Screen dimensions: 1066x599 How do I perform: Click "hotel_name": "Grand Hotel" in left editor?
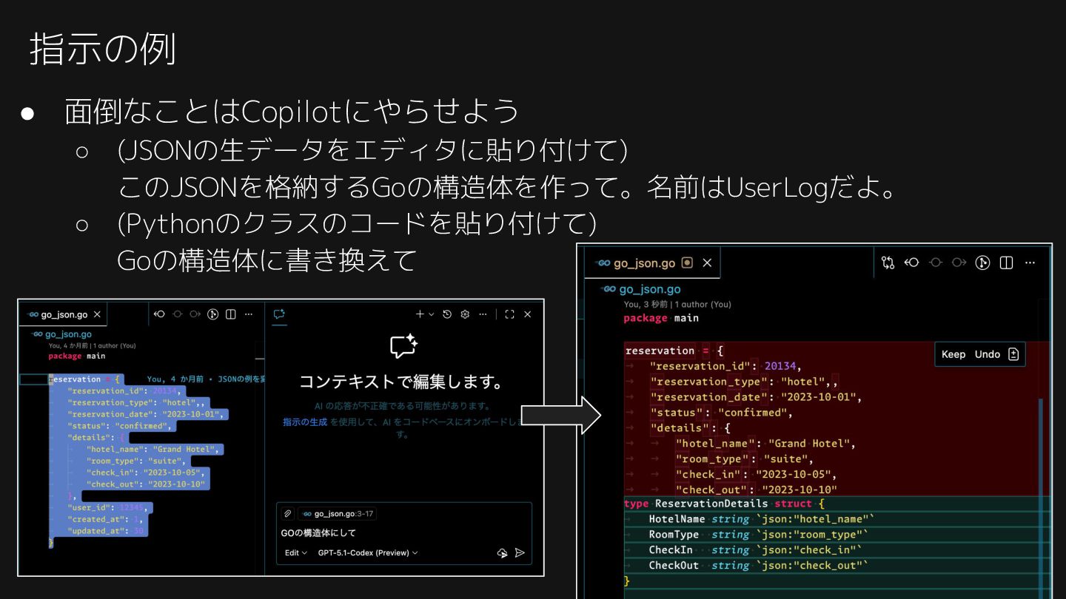(153, 449)
